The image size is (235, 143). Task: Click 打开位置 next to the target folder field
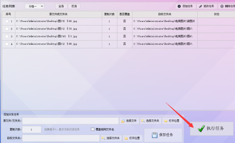(x=133, y=138)
